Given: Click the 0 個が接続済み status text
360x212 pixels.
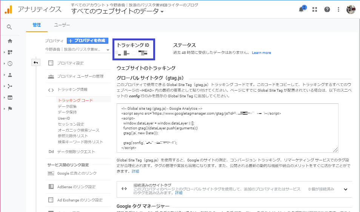Looking at the screenshot, I should coord(321,189).
